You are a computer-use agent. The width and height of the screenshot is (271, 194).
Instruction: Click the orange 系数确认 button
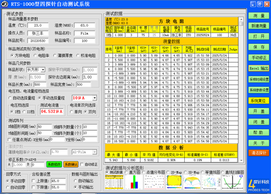tap(70, 164)
